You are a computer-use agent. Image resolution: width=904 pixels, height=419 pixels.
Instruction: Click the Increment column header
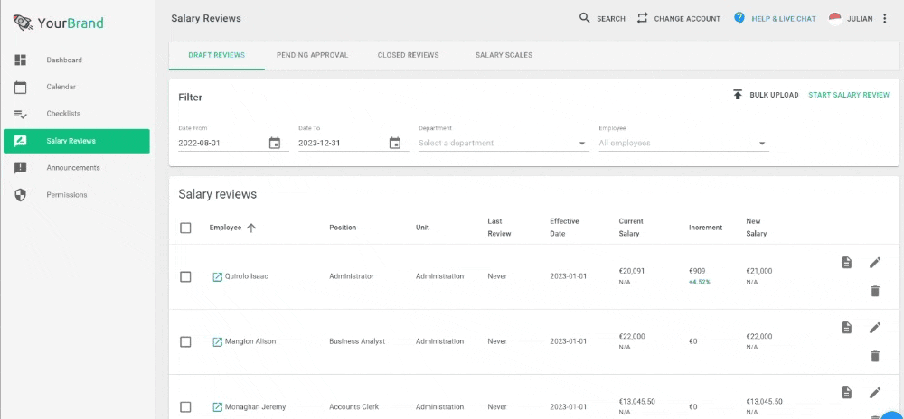[705, 228]
